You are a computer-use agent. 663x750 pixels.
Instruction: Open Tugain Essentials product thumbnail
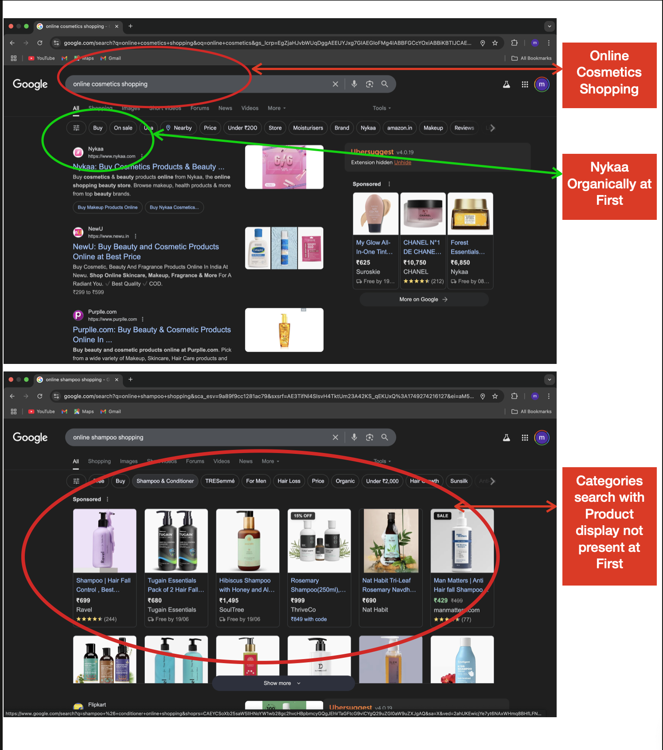pos(176,541)
